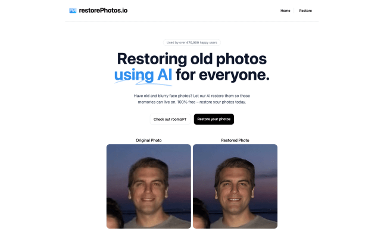This screenshot has height=238, width=387.
Task: Open the restorePhotos.io site title
Action: tap(103, 10)
